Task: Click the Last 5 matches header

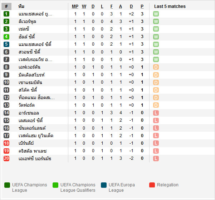Action: click(170, 6)
